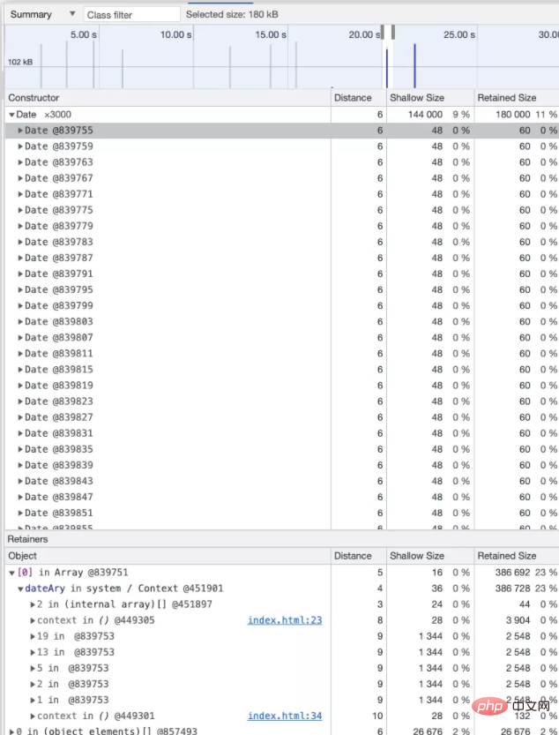This screenshot has height=735, width=559.
Task: Click the 144 000 shallow size cell
Action: pyautogui.click(x=425, y=115)
